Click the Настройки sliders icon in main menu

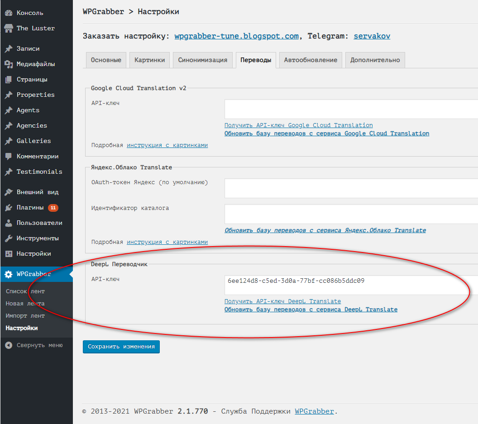[9, 253]
